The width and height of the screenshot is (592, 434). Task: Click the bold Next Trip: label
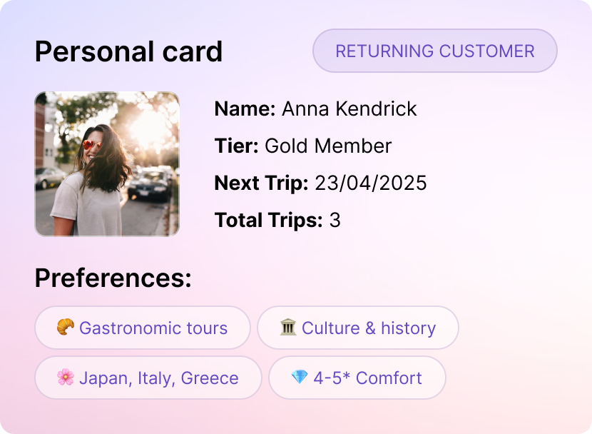click(261, 183)
